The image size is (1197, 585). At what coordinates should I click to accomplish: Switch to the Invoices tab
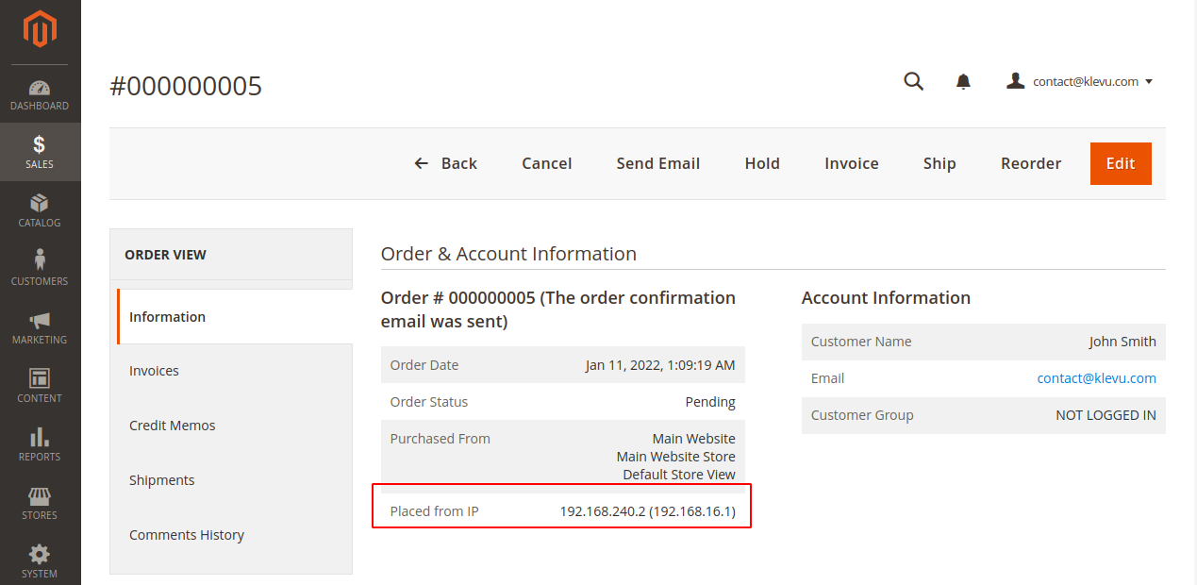154,371
